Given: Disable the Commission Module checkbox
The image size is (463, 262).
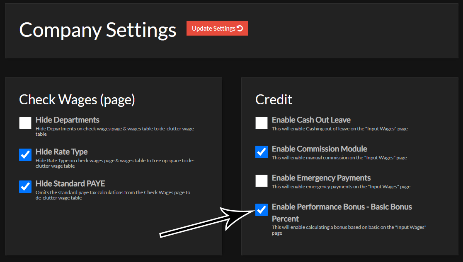Looking at the screenshot, I should click(x=262, y=152).
